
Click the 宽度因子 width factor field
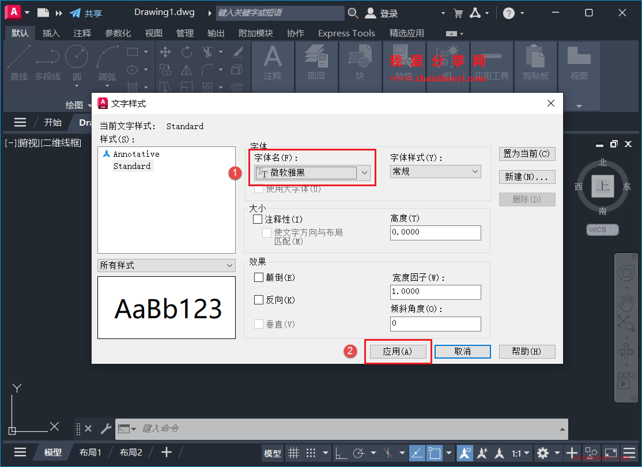pyautogui.click(x=436, y=292)
